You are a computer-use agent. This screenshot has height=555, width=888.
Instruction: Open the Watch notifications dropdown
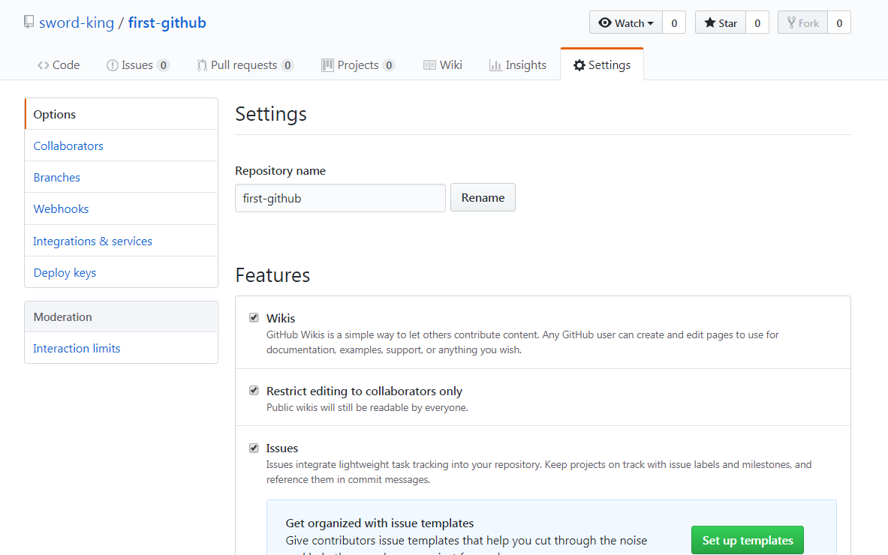pos(626,22)
